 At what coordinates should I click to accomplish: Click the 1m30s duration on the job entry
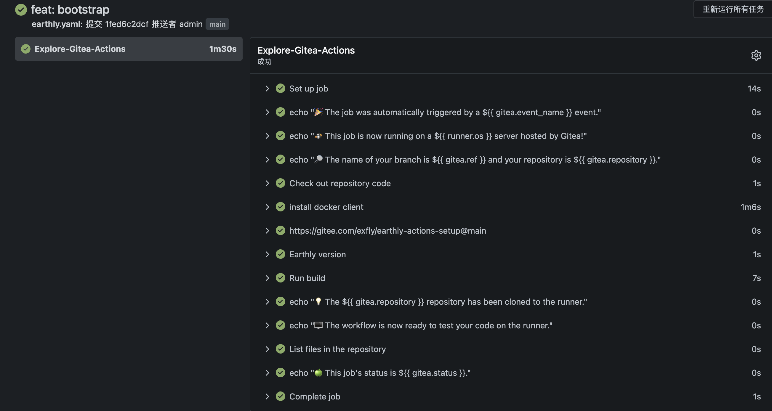223,49
